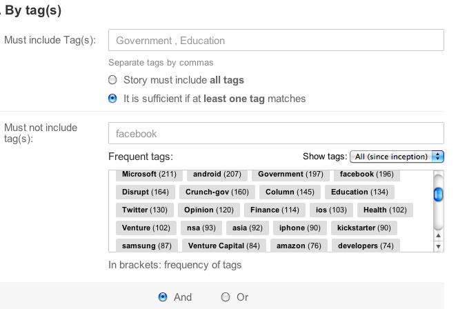
Task: Click the 'nsa (93)' tag
Action: (x=200, y=228)
